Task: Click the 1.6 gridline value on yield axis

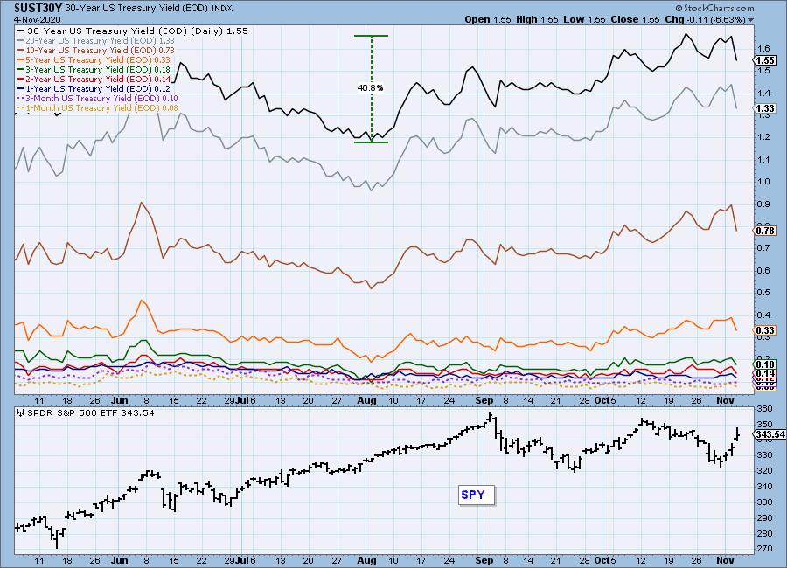Action: click(x=764, y=49)
